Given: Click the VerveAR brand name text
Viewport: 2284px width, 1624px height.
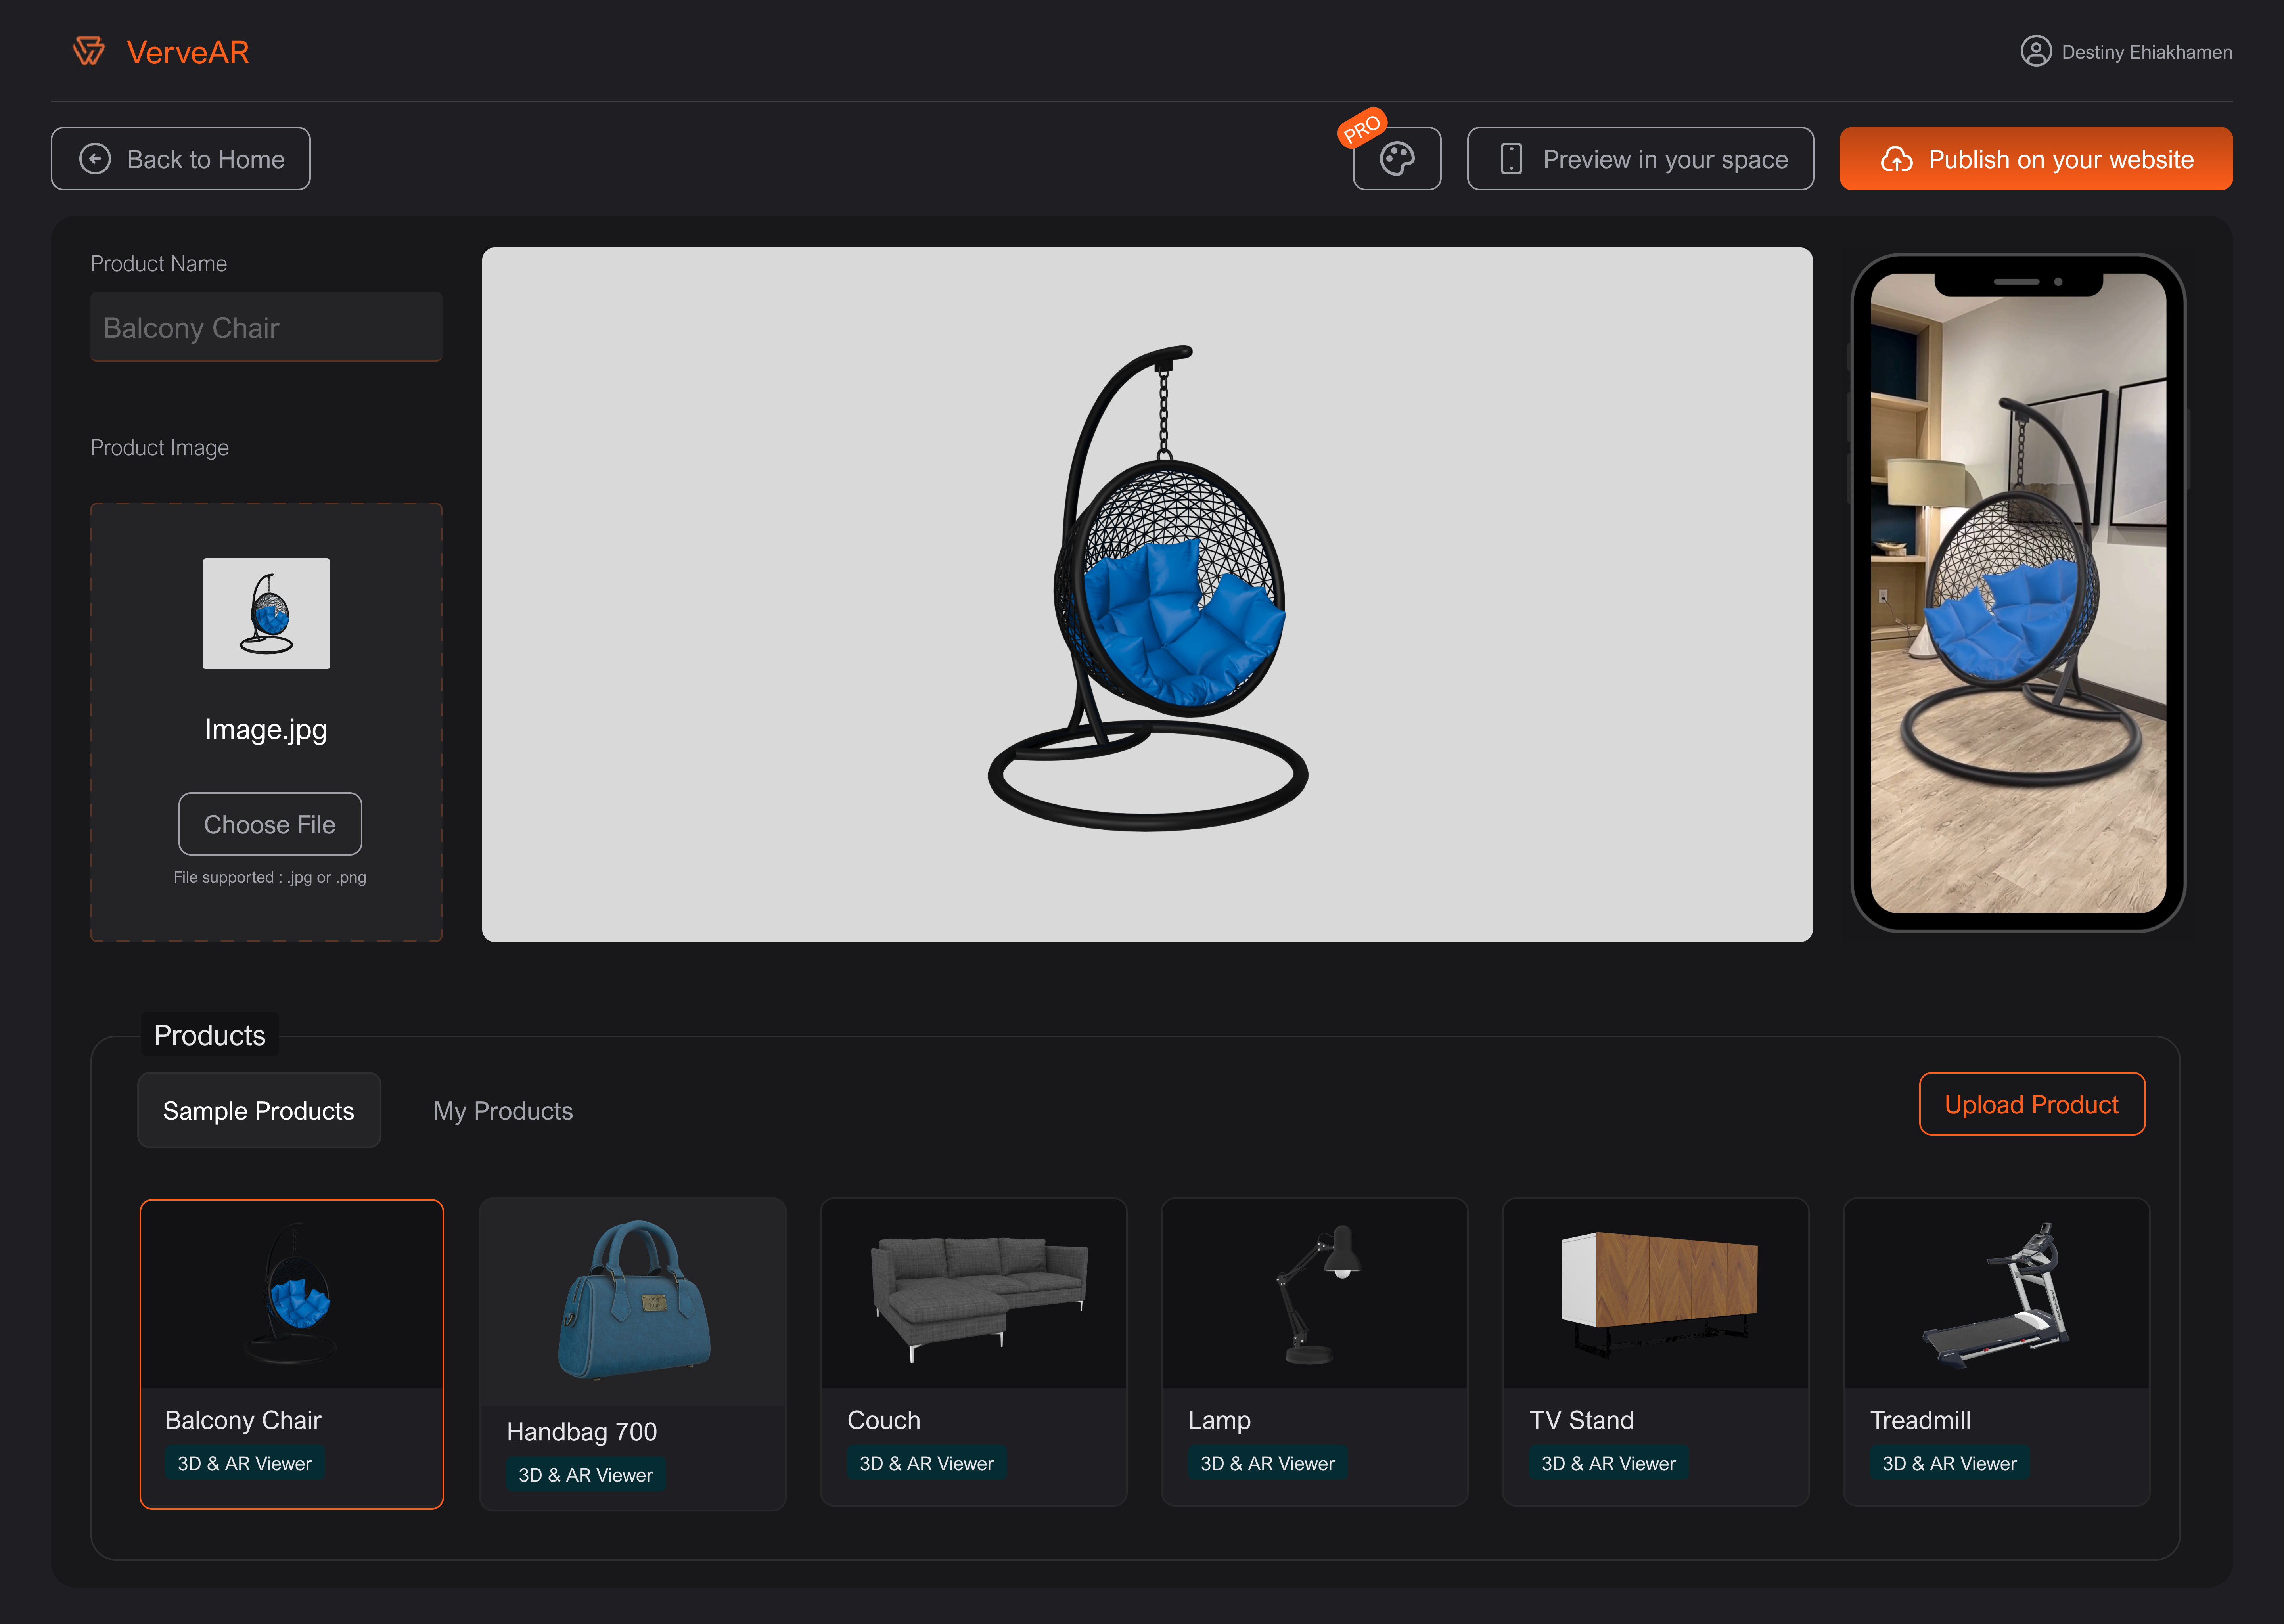Looking at the screenshot, I should (188, 52).
